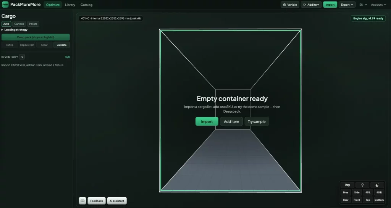The width and height of the screenshot is (391, 208).
Task: Switch to Front camera view
Action: pyautogui.click(x=357, y=200)
